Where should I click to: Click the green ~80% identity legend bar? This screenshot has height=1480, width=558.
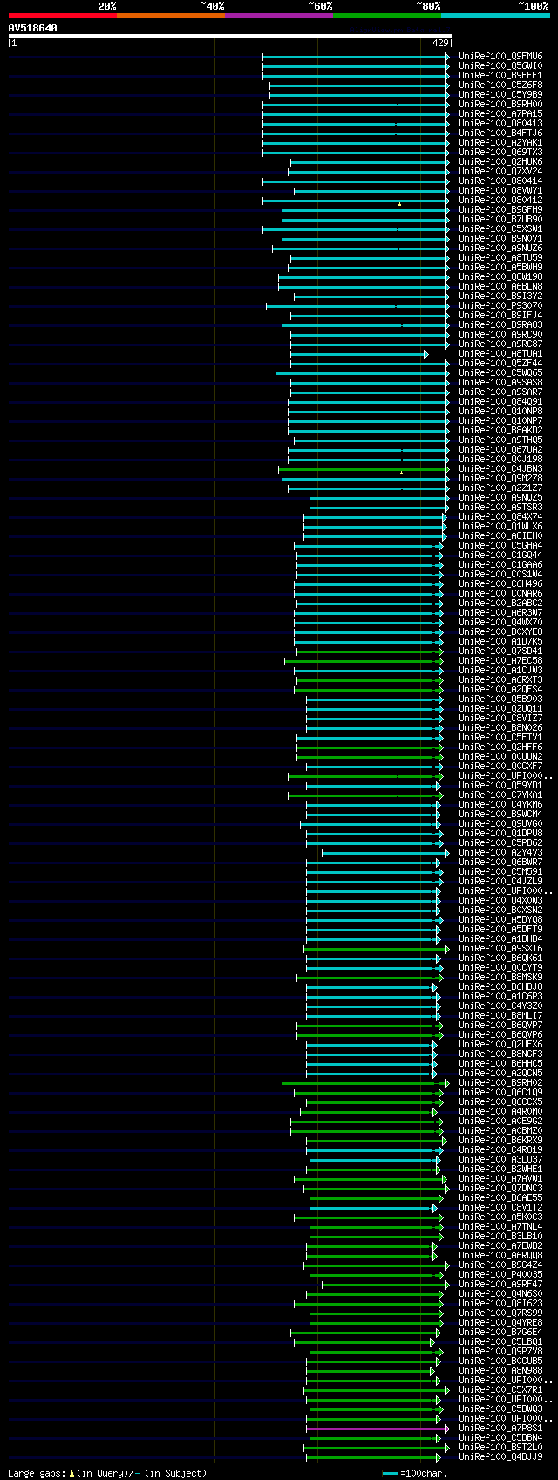coord(387,16)
